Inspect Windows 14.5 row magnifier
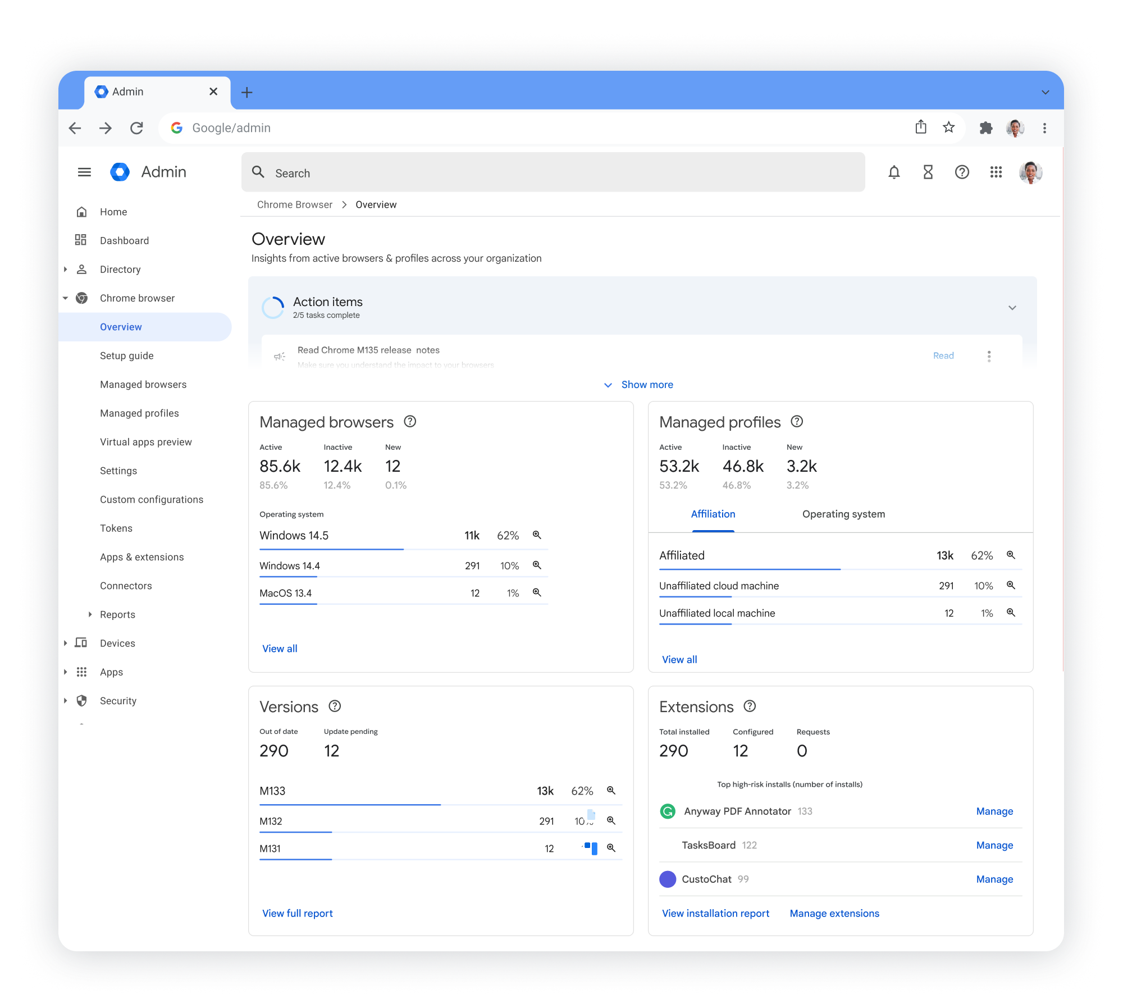 (537, 535)
